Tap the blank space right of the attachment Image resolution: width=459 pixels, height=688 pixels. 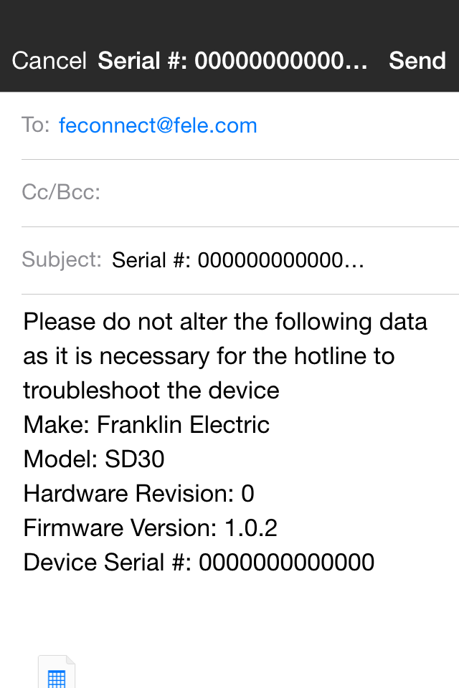pos(273,670)
